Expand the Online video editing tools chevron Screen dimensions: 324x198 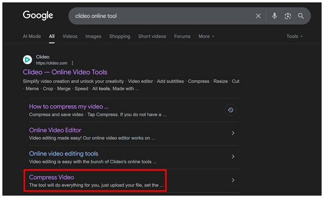coord(233,156)
